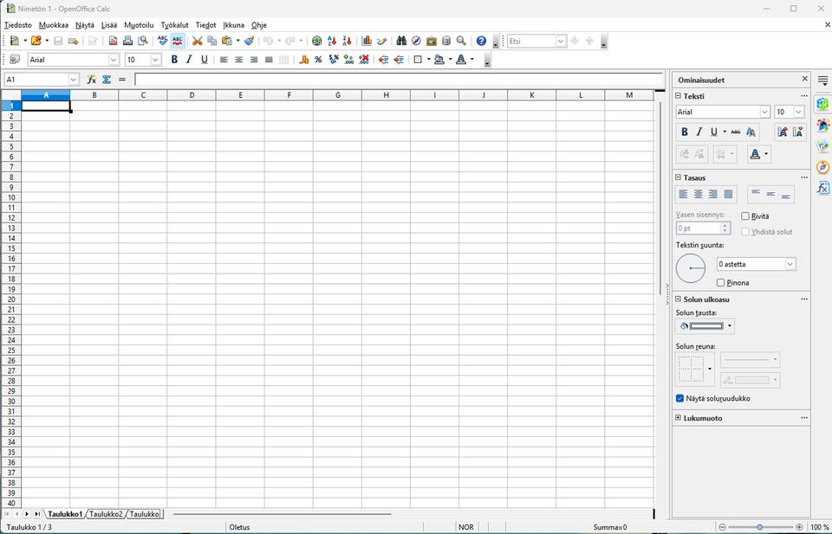Open Function Wizard fx icon by formula bar

91,80
